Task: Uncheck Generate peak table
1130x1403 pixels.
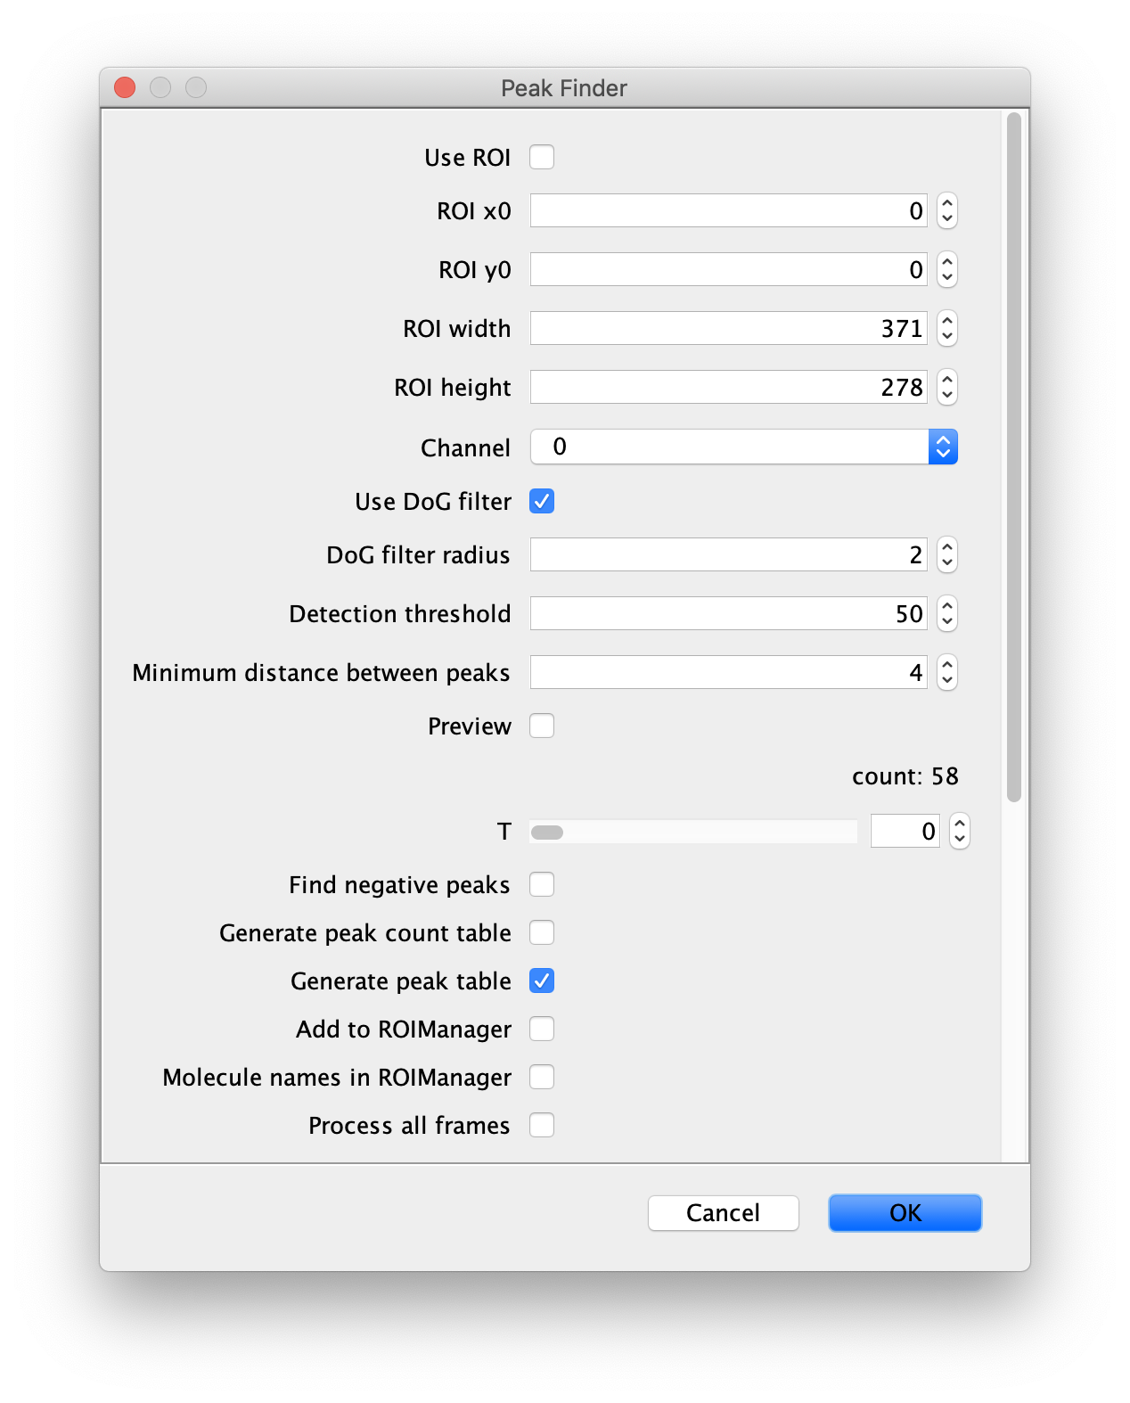Action: [542, 980]
